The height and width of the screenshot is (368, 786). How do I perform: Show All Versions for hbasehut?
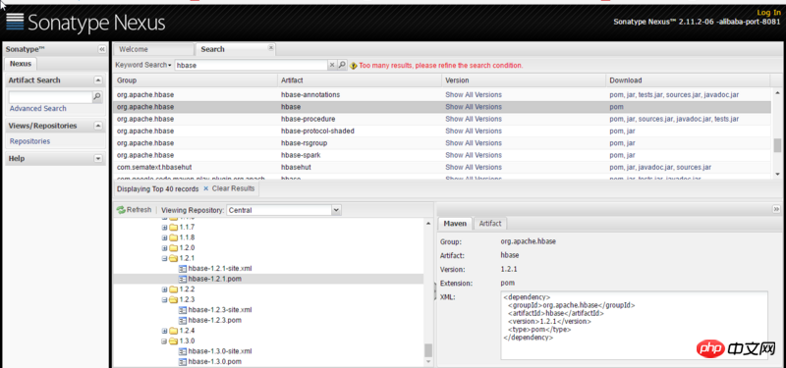474,167
